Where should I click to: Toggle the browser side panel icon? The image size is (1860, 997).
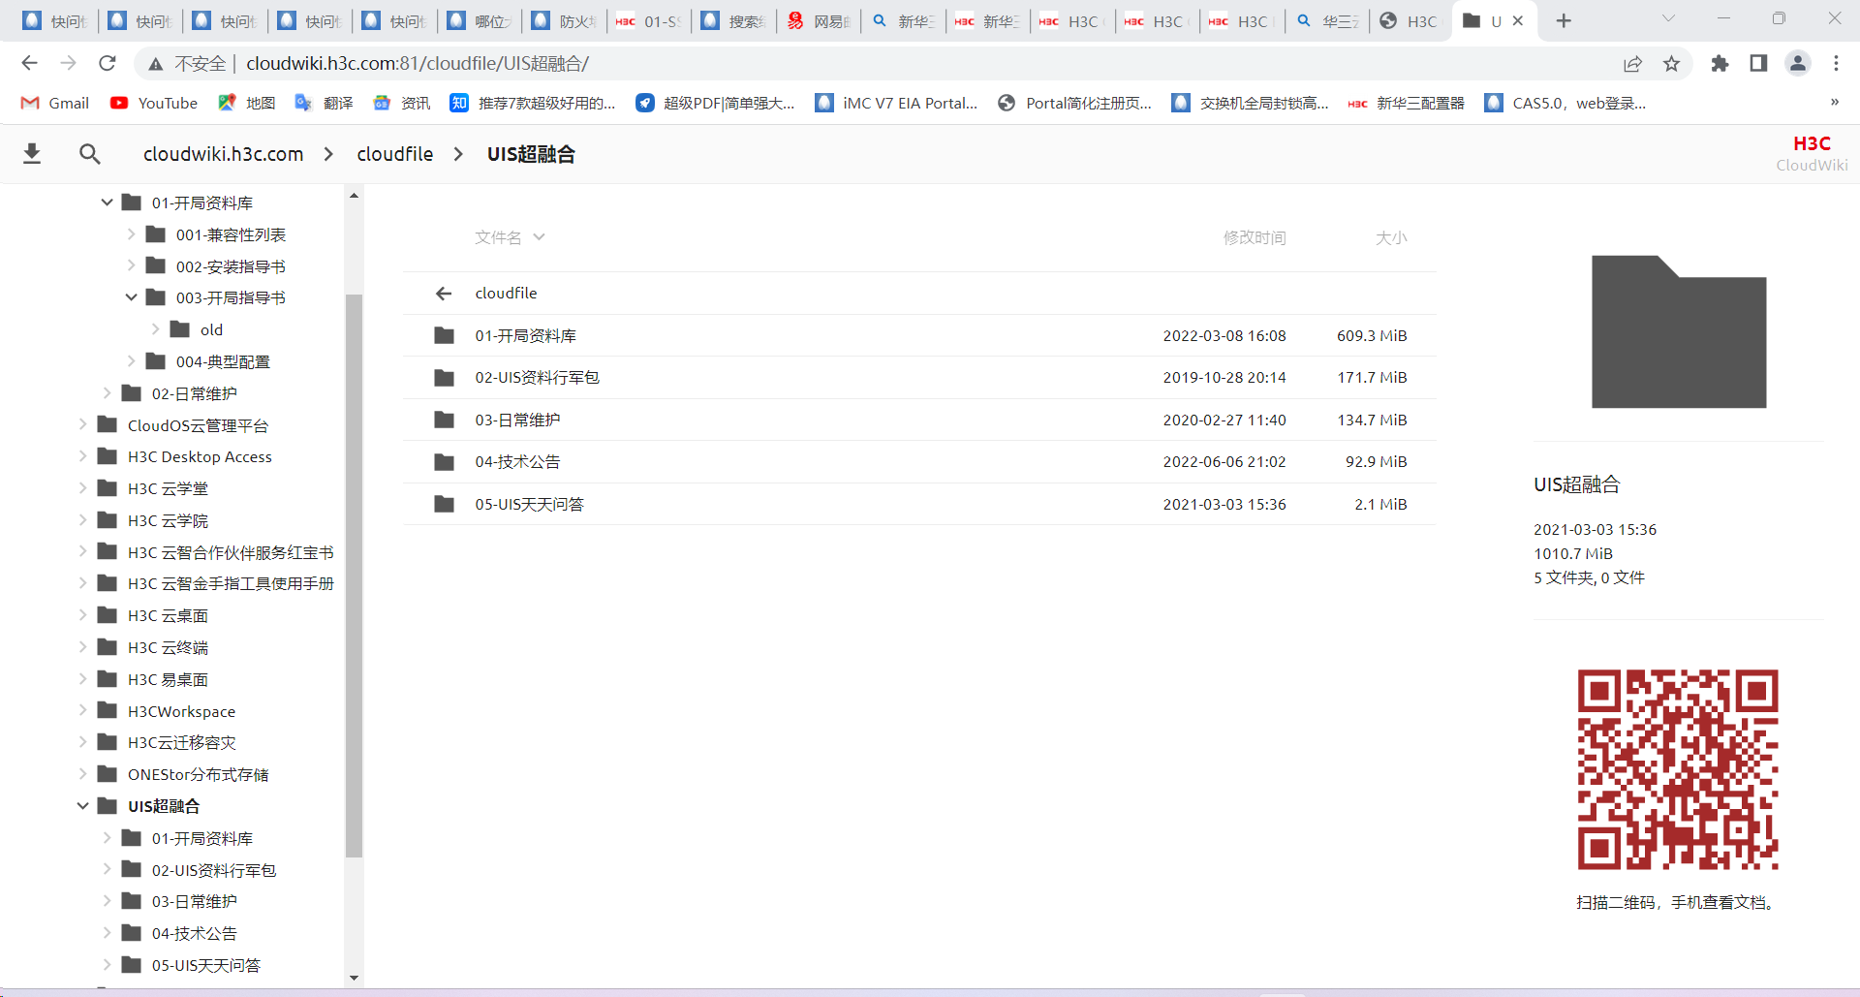[x=1758, y=63]
